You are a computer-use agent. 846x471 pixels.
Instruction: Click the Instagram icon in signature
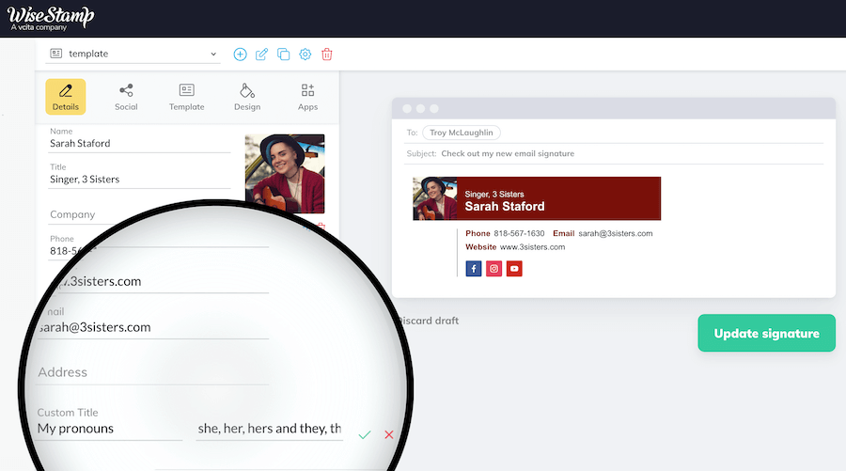coord(493,269)
